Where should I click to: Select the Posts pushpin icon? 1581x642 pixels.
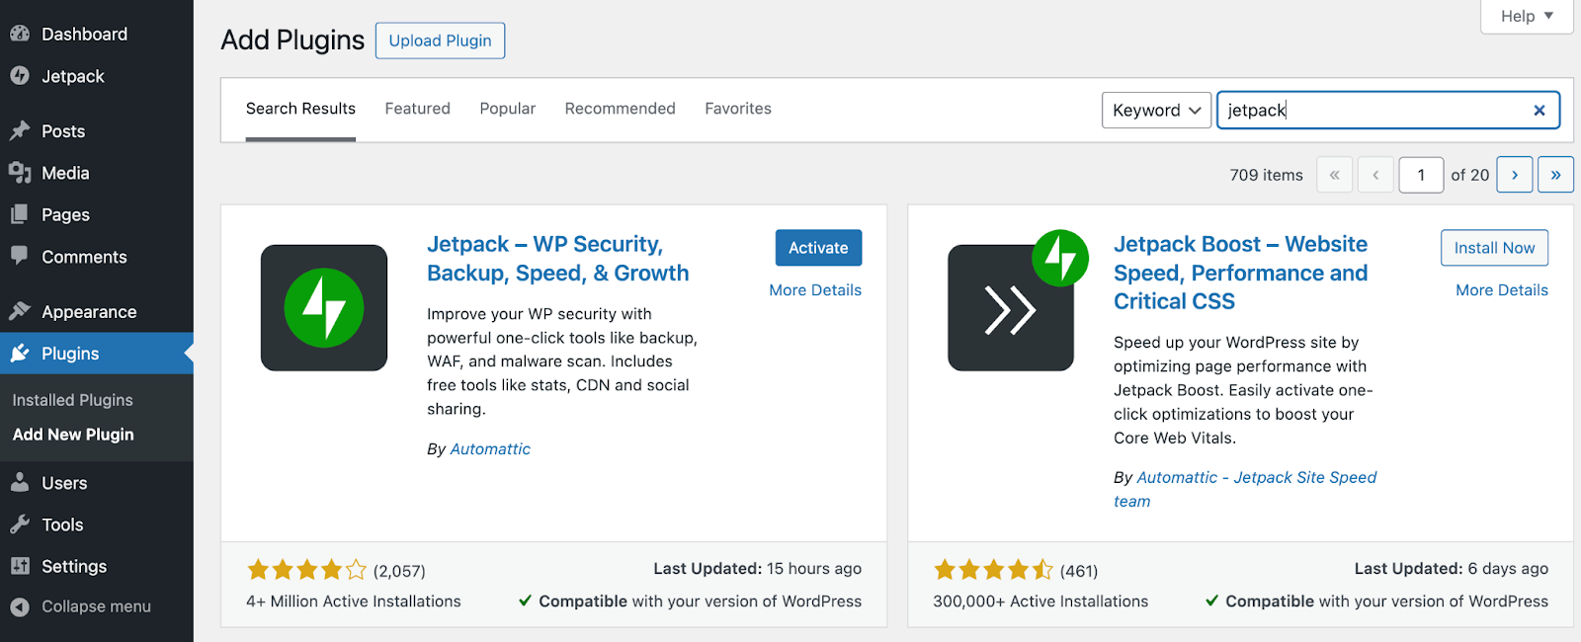(20, 130)
